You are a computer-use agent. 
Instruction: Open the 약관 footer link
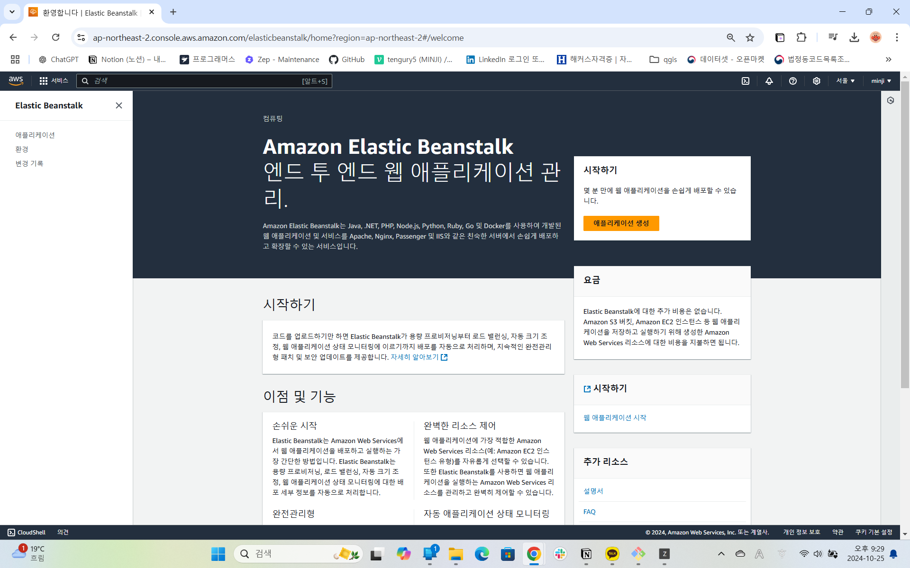coord(838,532)
